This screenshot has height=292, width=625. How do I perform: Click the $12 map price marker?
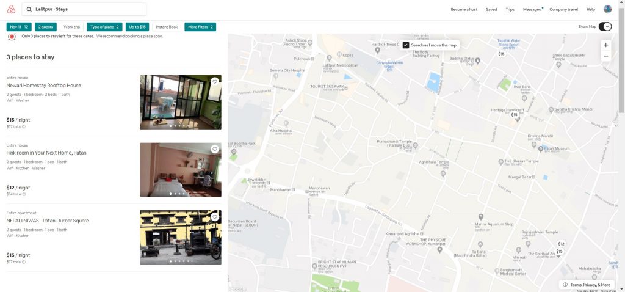561,244
